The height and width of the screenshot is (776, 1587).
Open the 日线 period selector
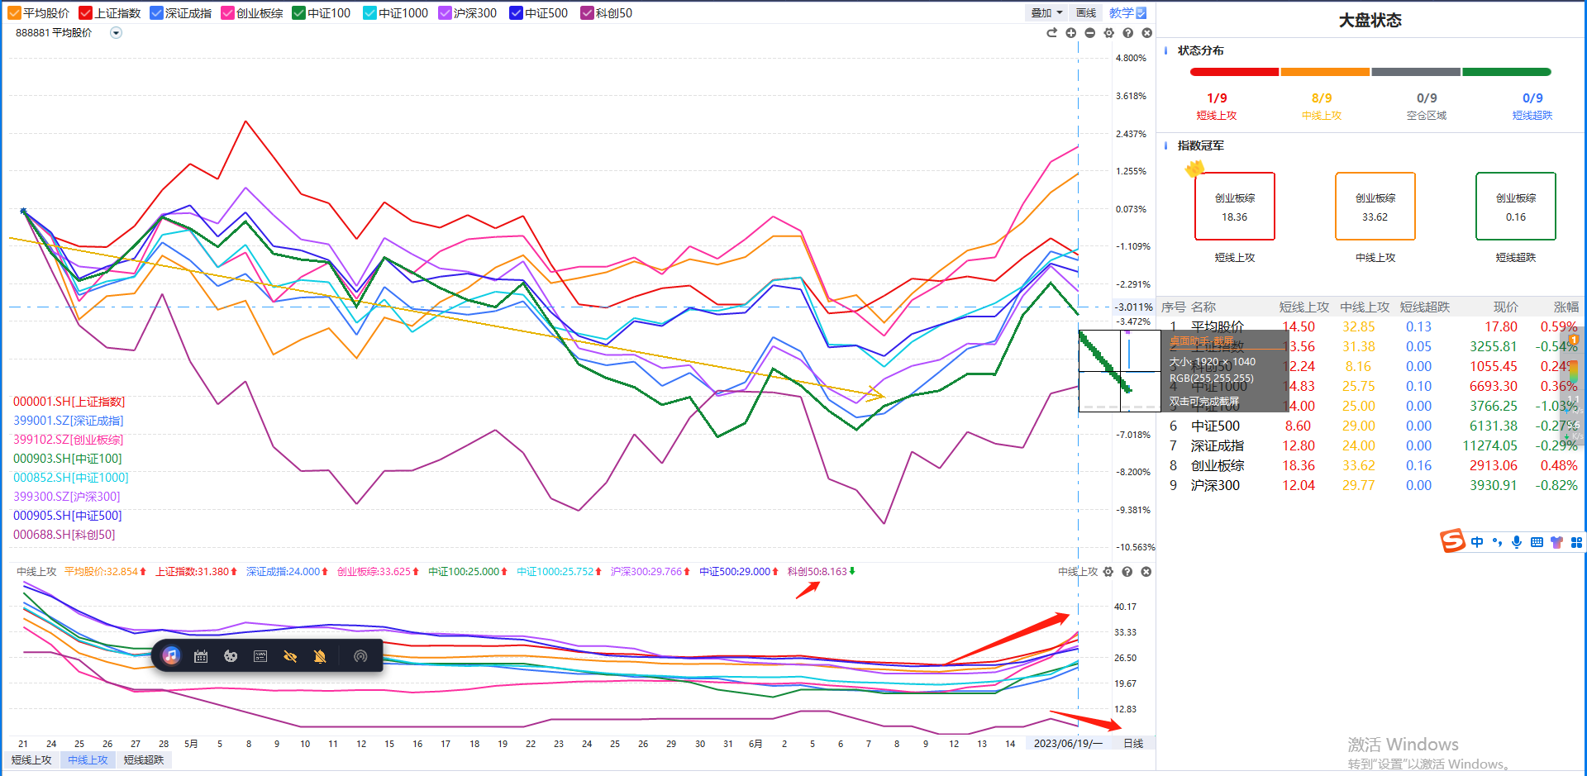point(1133,744)
